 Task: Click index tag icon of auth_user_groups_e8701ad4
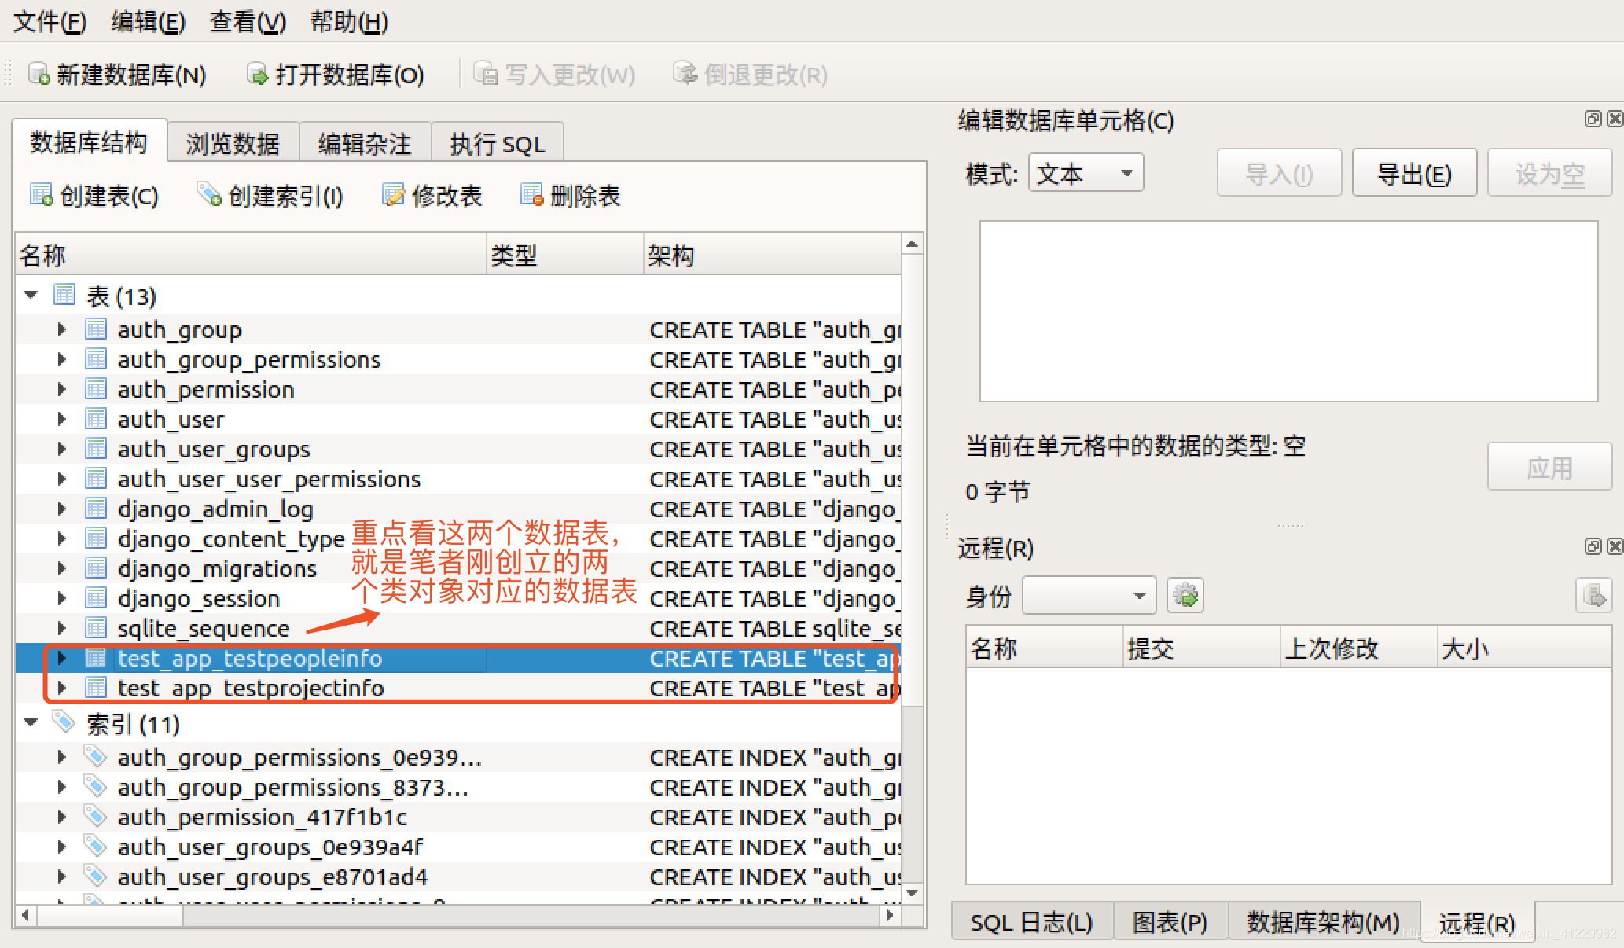96,876
